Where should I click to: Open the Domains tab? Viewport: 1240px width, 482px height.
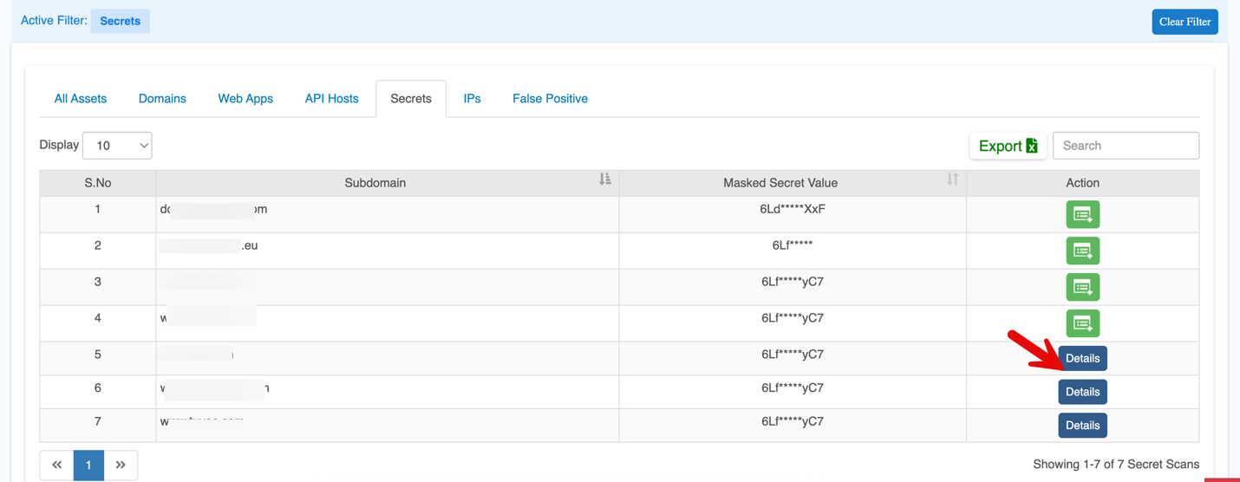162,99
